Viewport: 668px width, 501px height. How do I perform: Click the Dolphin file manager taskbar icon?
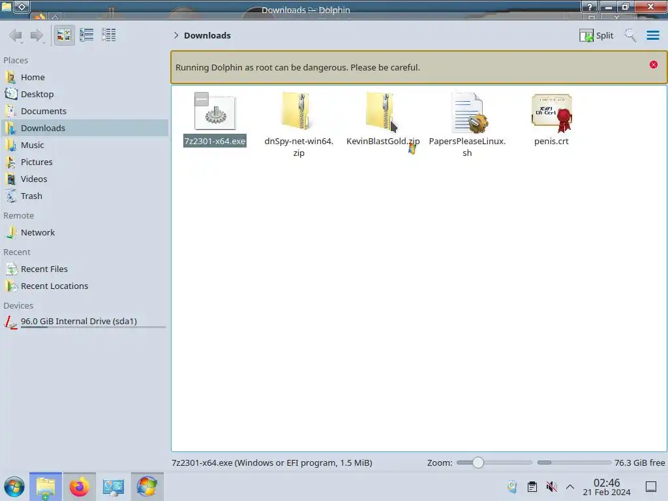tap(46, 487)
